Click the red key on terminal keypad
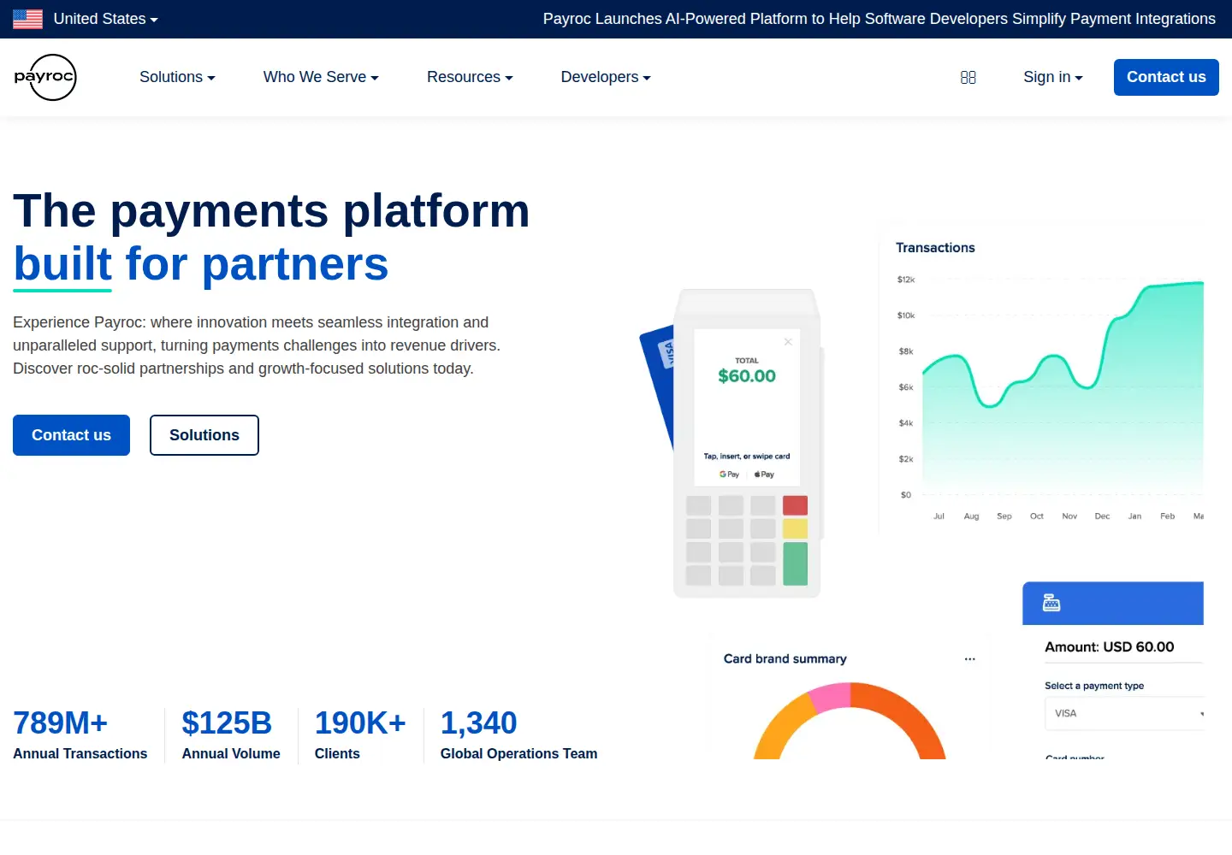Screen dimensions: 1232x855 (x=795, y=505)
